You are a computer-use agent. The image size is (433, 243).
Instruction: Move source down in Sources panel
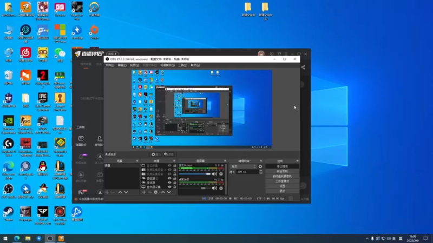coord(169,192)
